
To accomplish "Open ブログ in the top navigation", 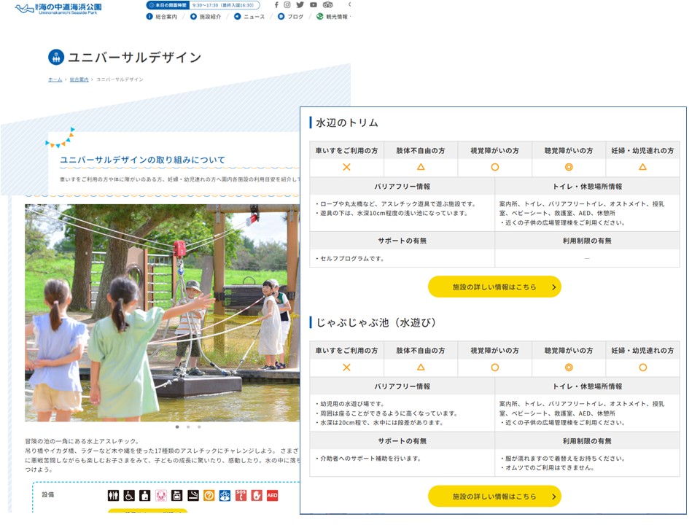I will (291, 17).
